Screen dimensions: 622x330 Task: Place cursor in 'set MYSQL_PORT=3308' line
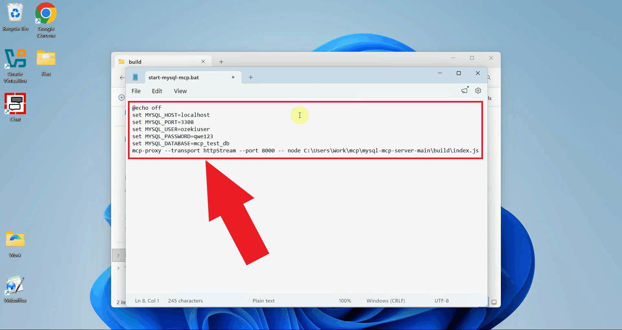click(163, 122)
